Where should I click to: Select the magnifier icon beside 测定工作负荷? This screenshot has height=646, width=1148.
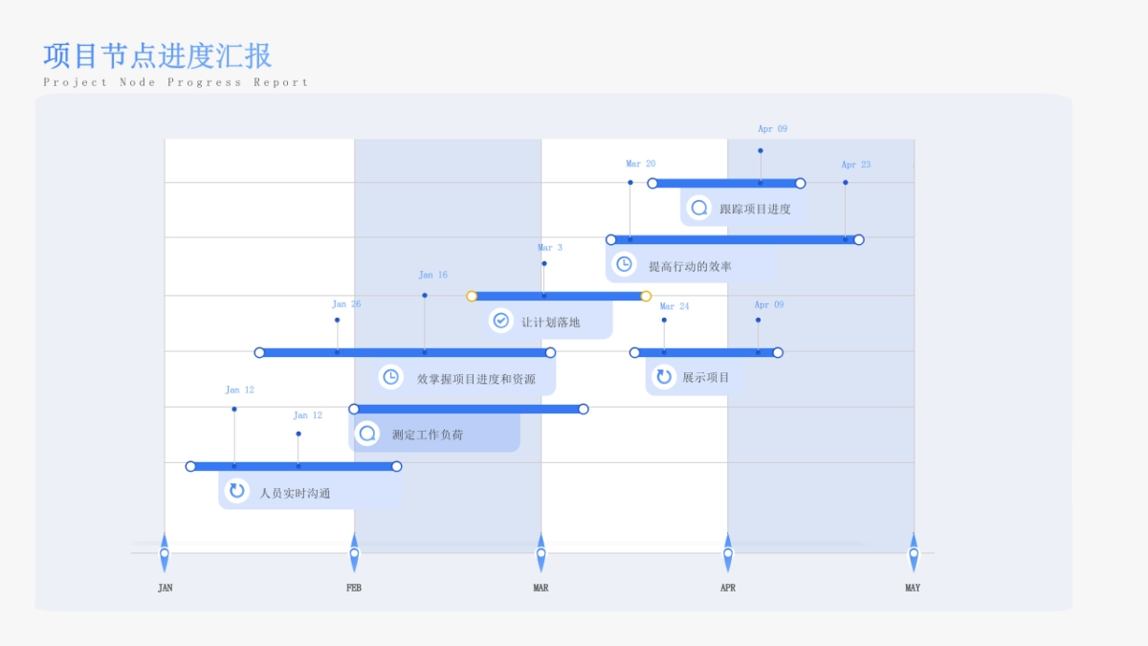coord(366,434)
